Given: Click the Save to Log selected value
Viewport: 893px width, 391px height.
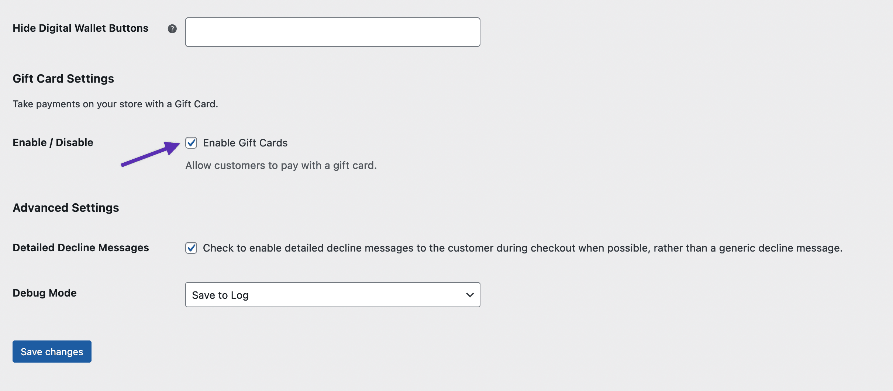Looking at the screenshot, I should [x=220, y=295].
